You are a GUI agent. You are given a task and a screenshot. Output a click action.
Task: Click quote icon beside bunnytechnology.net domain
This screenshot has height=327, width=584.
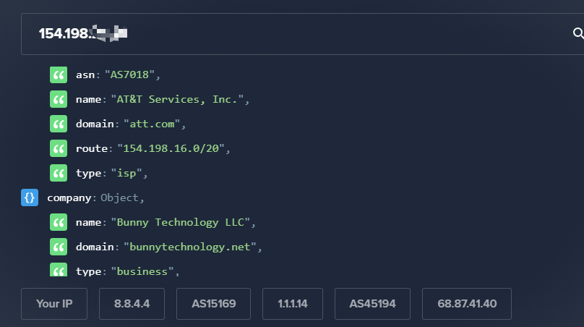click(59, 247)
